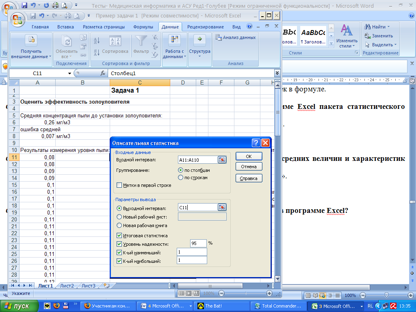Toggle 'К-ый наименьший' checkbox

(x=119, y=253)
